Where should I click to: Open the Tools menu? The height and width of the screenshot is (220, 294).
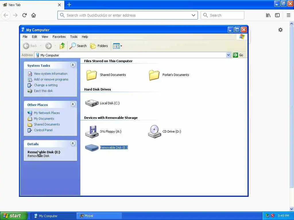tap(74, 37)
